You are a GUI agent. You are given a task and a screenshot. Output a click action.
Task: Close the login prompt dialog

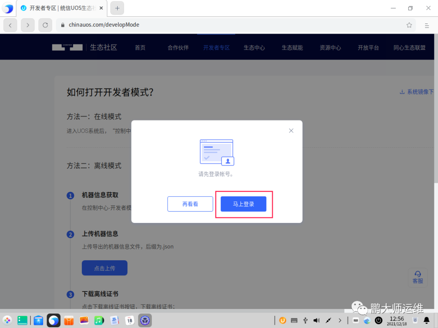(291, 131)
